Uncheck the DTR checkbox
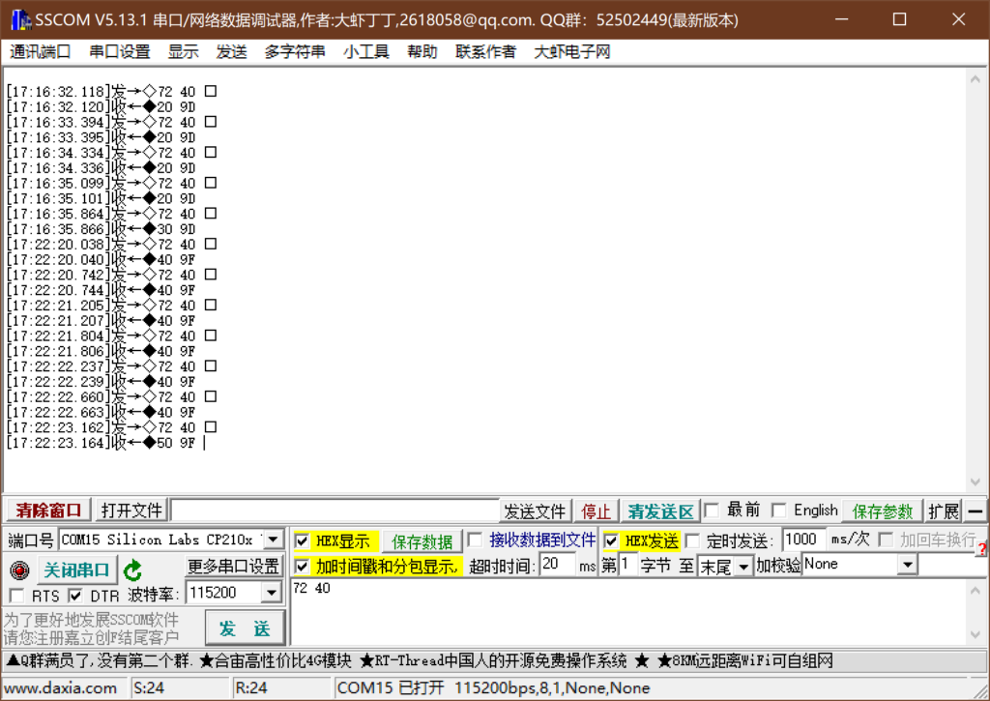Screen dimensions: 990x701 coord(75,596)
